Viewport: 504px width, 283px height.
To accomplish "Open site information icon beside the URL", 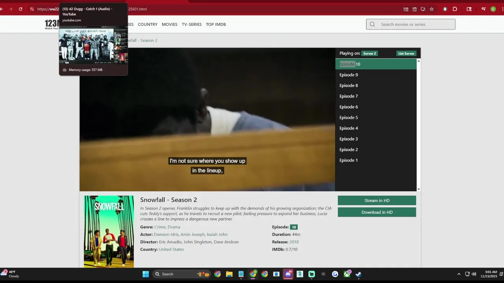I will [32, 9].
